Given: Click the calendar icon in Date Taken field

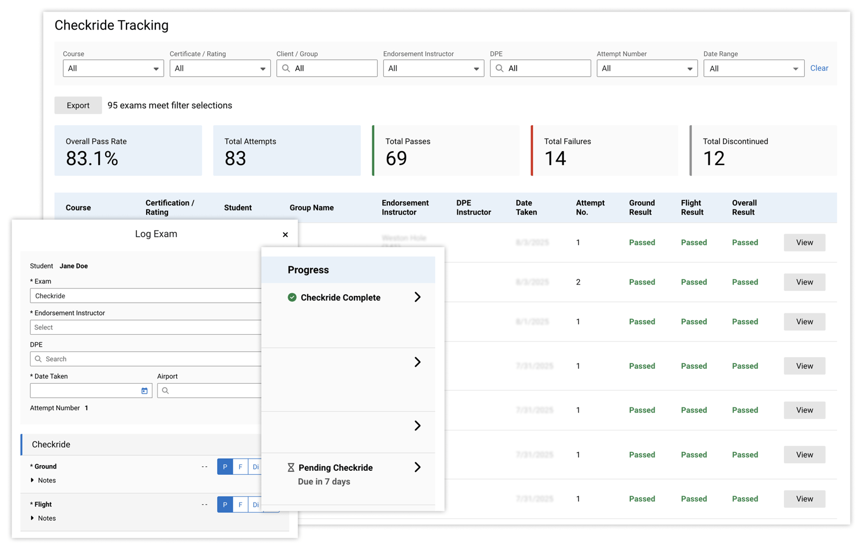Looking at the screenshot, I should click(144, 391).
